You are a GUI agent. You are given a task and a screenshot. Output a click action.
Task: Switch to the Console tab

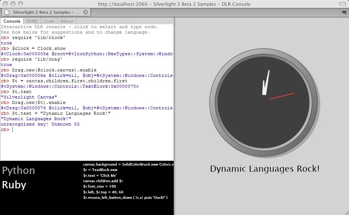12,21
